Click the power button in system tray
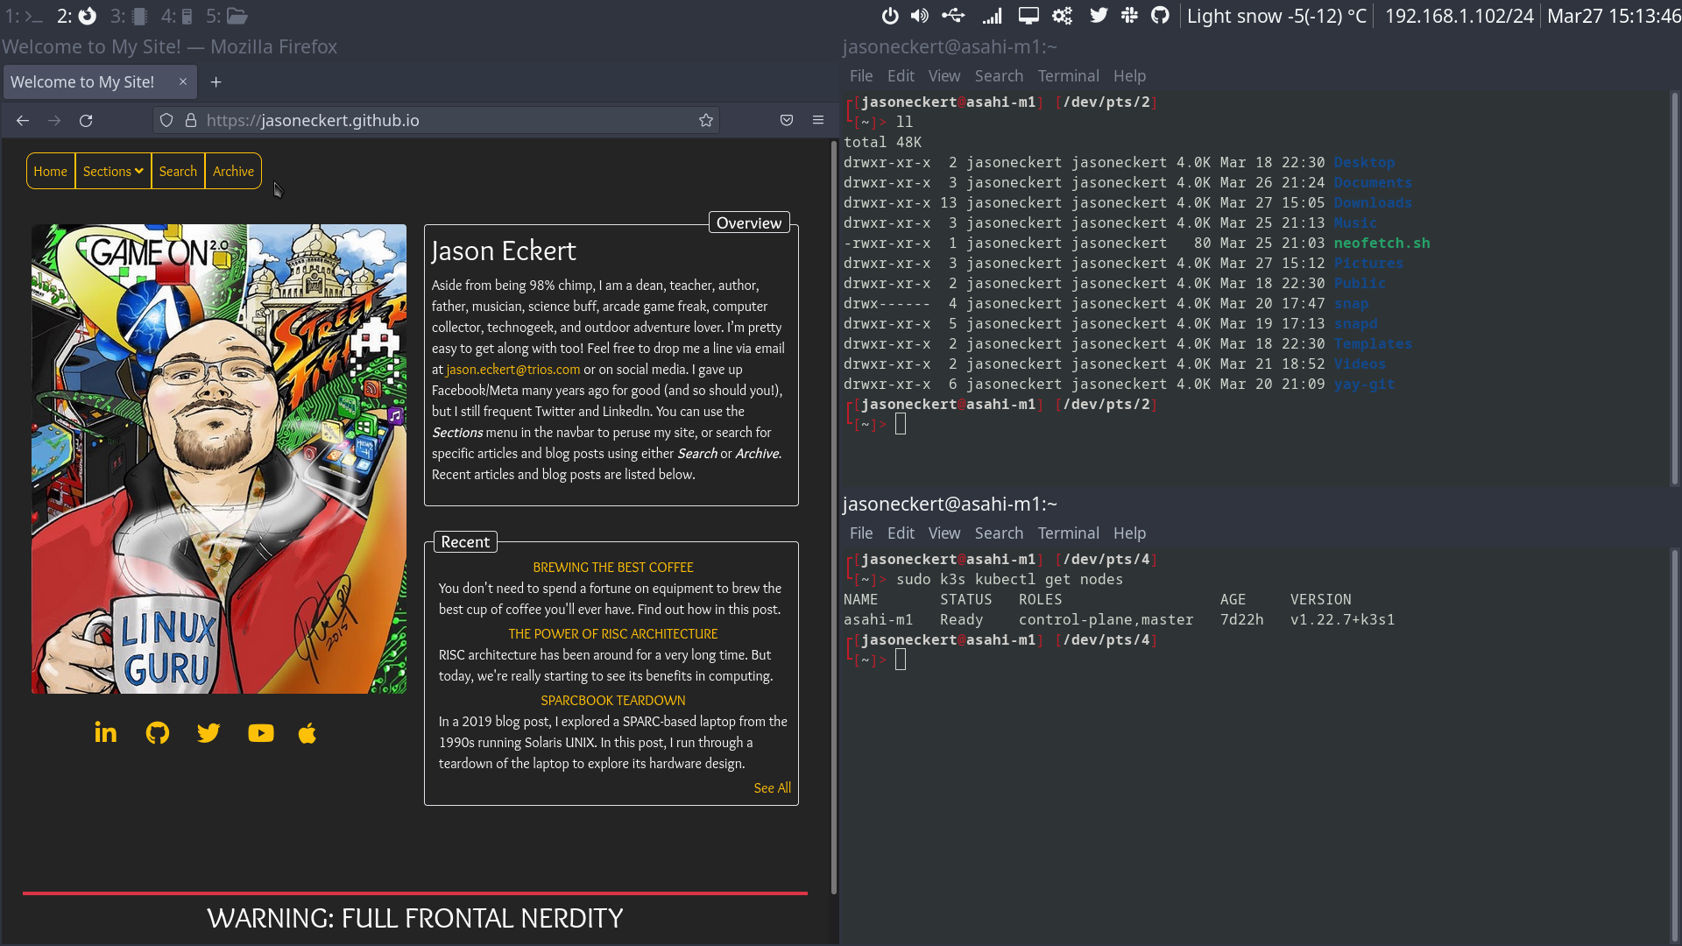This screenshot has width=1682, height=946. click(889, 15)
